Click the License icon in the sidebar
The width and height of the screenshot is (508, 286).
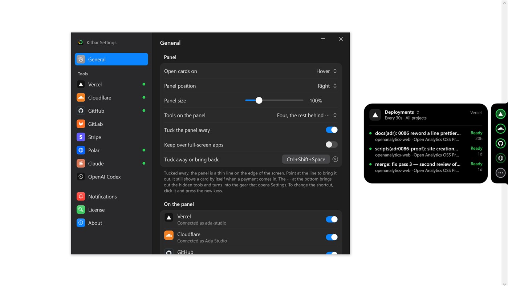click(81, 210)
